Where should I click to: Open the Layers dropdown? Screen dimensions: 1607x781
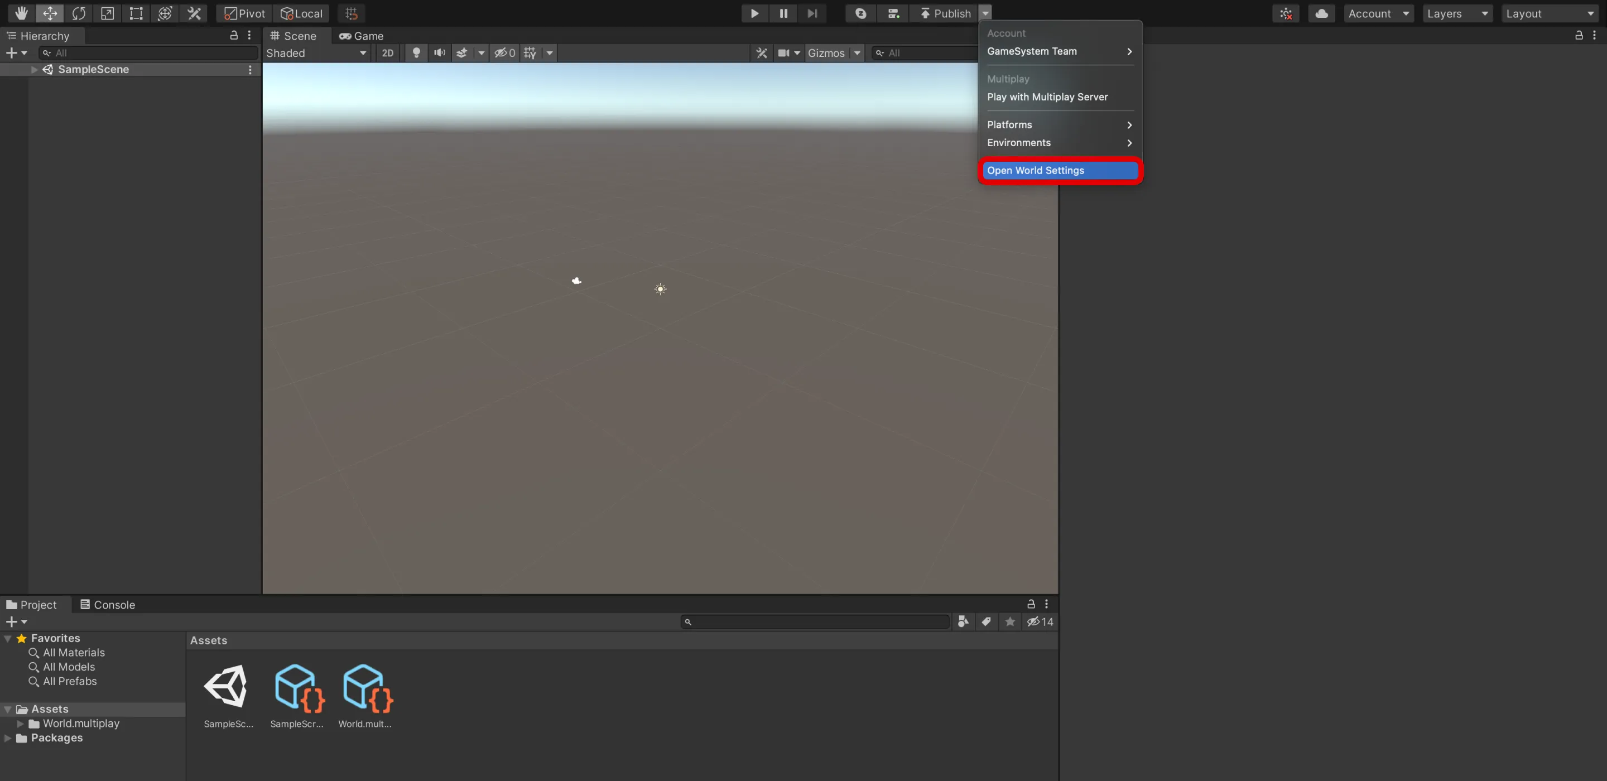pos(1458,13)
